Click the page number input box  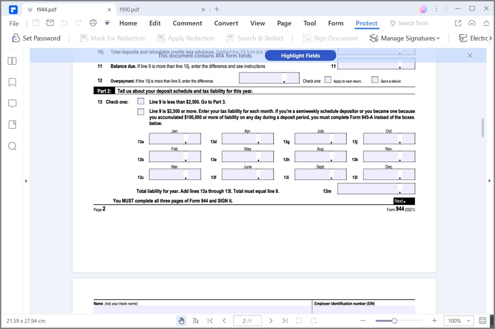247,321
